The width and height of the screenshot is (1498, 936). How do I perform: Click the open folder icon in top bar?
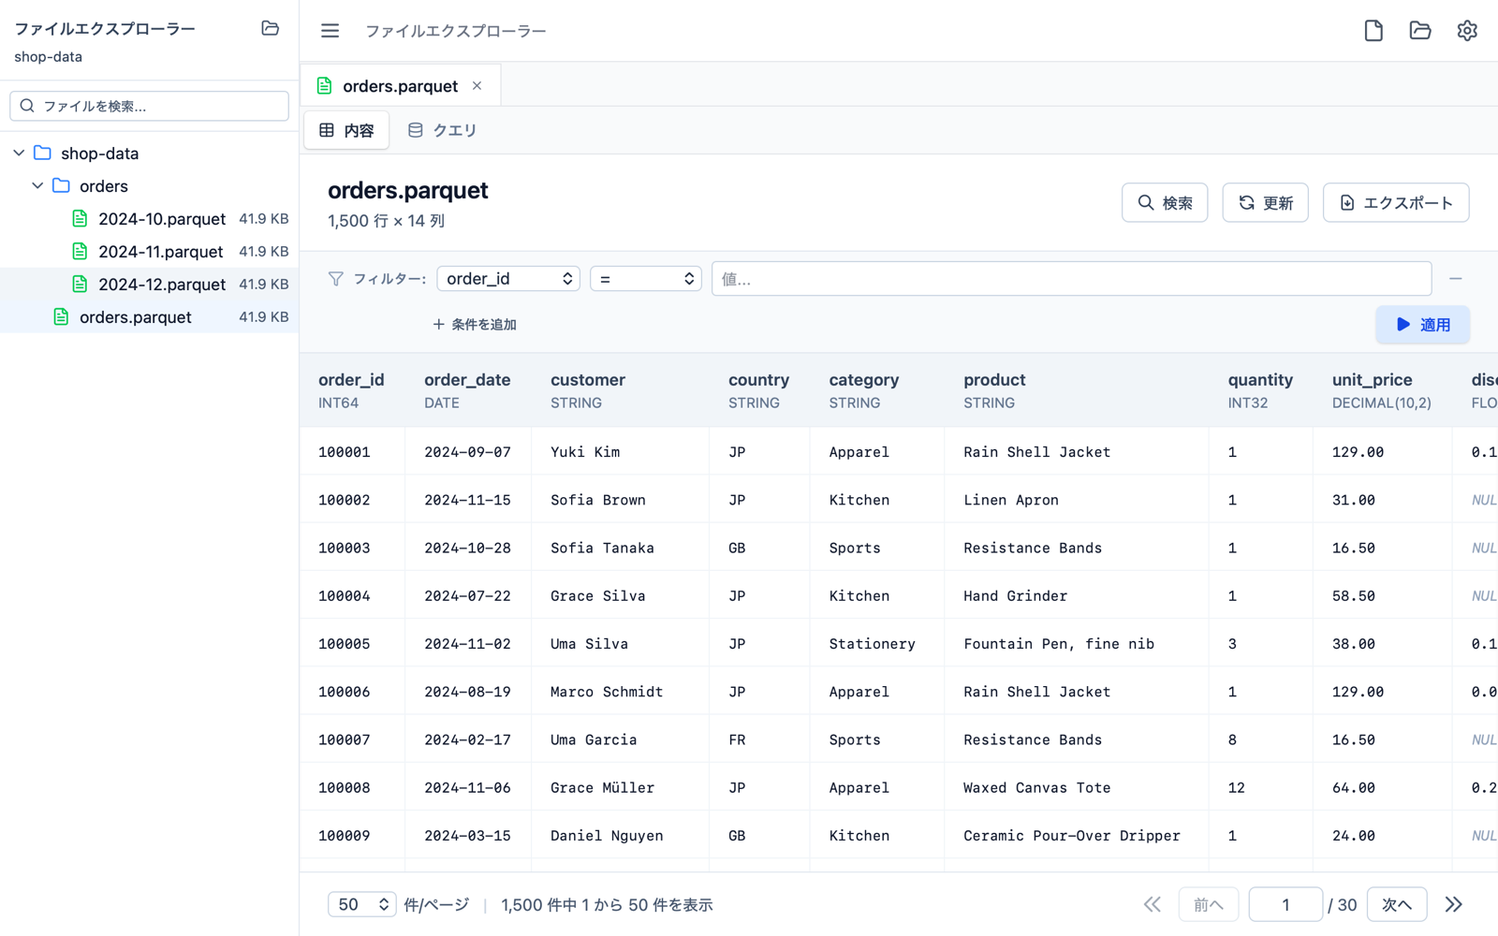(1420, 31)
